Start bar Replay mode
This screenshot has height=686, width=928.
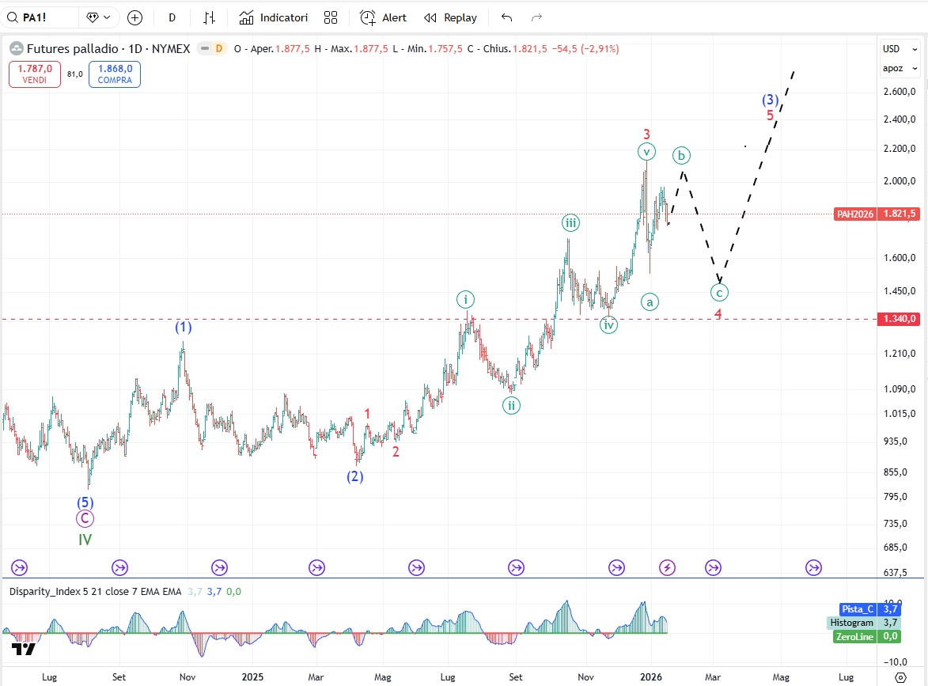450,17
